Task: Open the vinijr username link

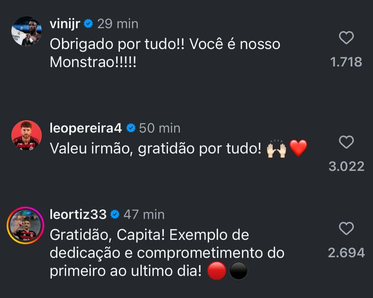Action: click(65, 24)
